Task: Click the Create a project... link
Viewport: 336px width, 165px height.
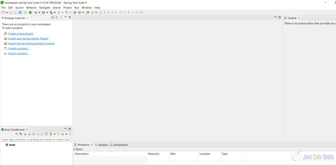Action: [18, 48]
